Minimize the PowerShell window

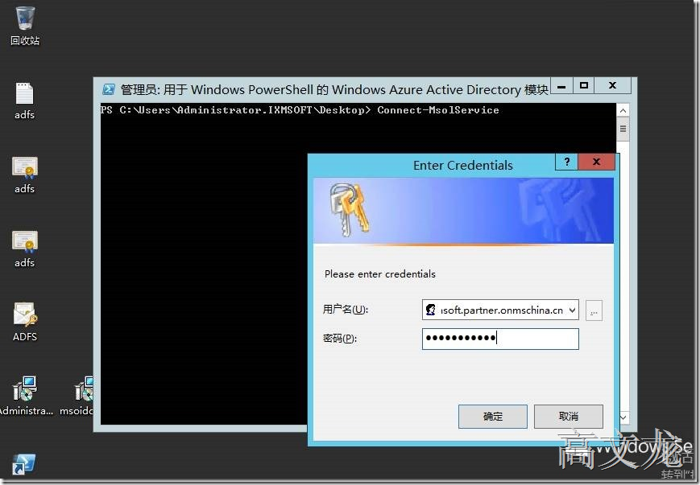click(562, 86)
